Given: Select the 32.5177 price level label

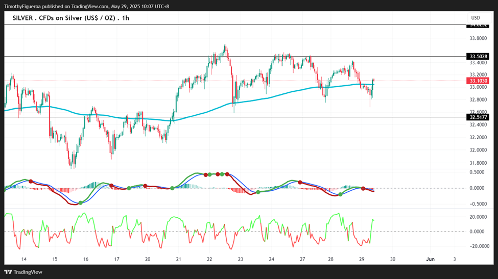Looking at the screenshot, I should pos(478,117).
